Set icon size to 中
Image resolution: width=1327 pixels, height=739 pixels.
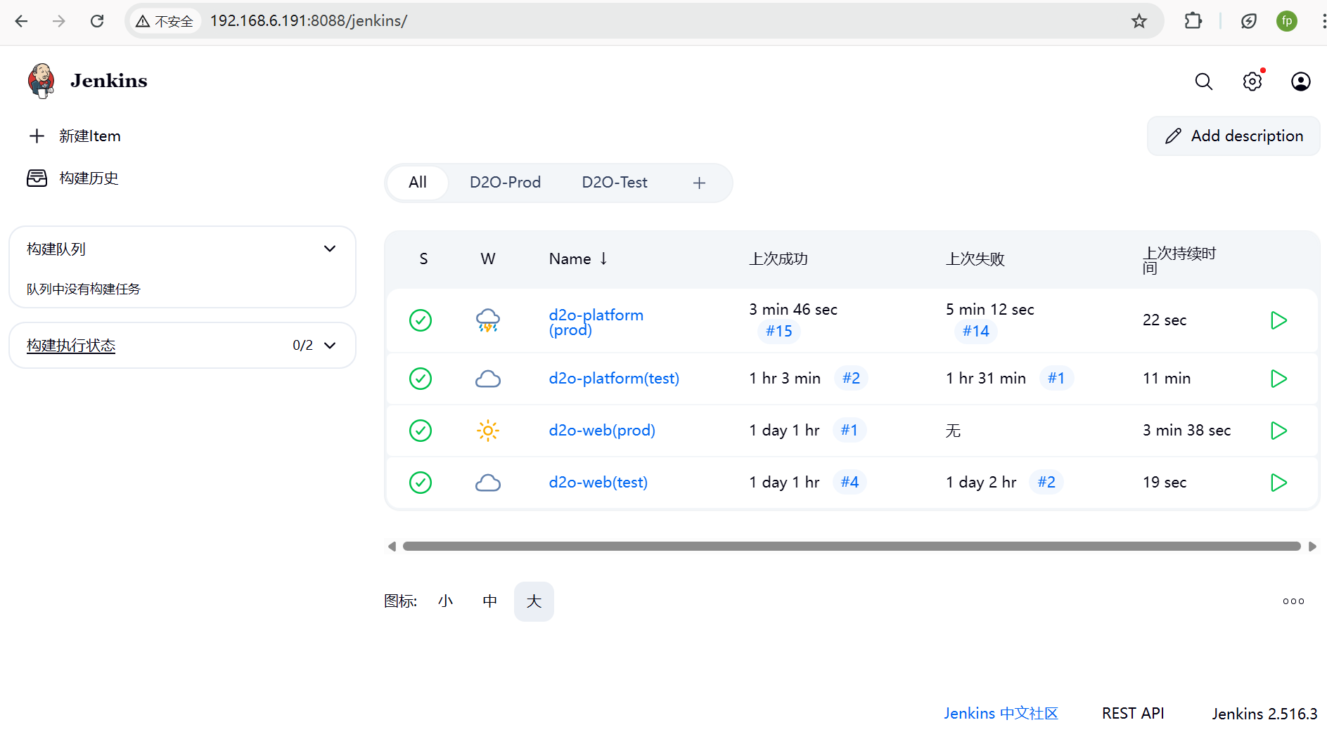(490, 601)
